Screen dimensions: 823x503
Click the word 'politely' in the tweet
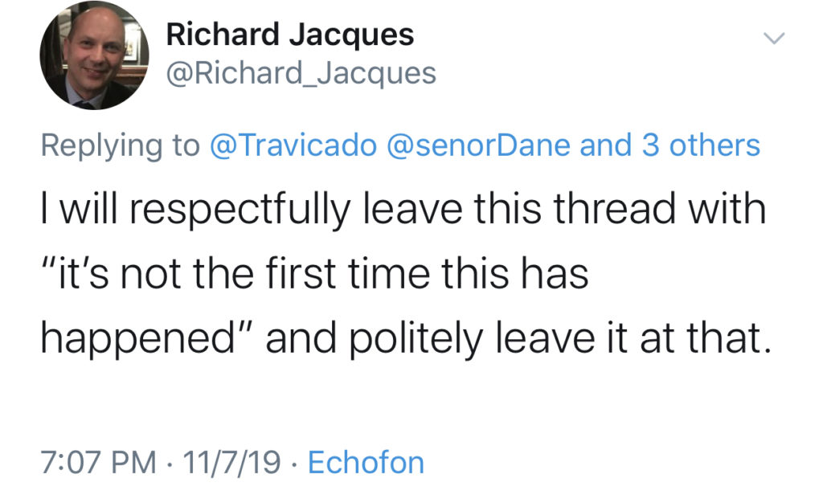pyautogui.click(x=416, y=339)
